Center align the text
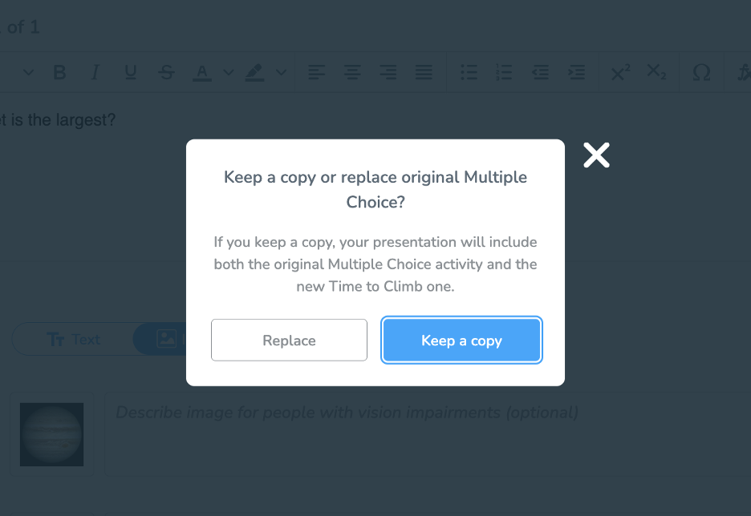The width and height of the screenshot is (751, 516). point(352,73)
